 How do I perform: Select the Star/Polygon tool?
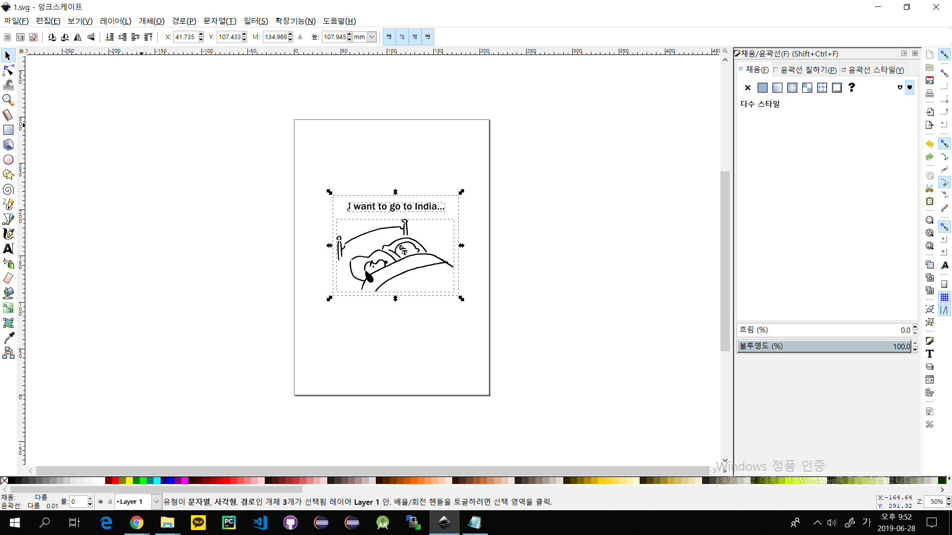pyautogui.click(x=8, y=174)
